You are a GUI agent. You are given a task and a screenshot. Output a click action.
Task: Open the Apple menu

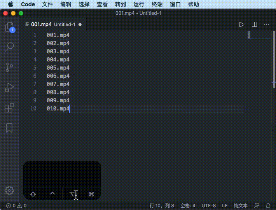pos(10,4)
